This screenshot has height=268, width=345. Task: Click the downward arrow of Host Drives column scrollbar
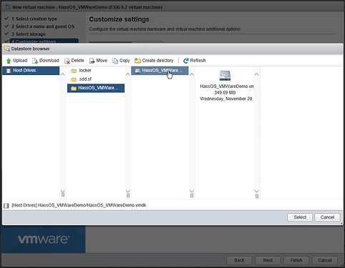(x=63, y=192)
